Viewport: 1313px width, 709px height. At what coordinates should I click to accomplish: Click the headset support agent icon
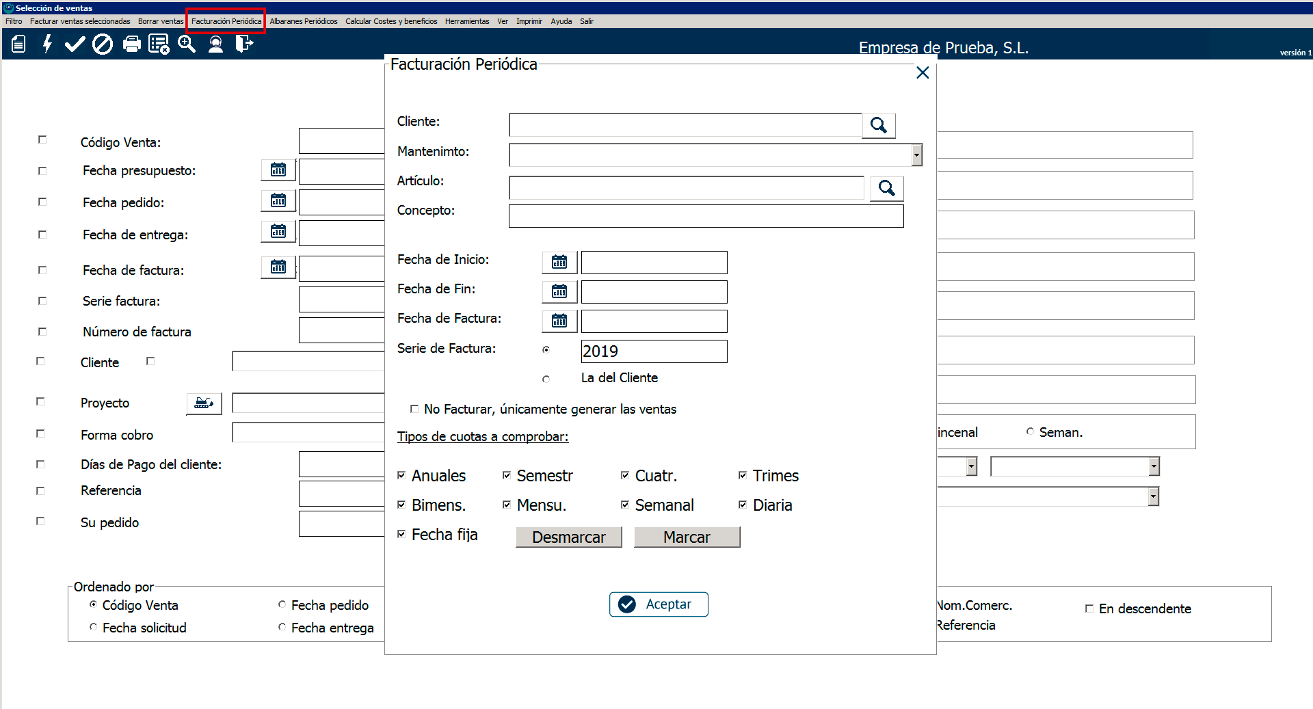(x=215, y=44)
